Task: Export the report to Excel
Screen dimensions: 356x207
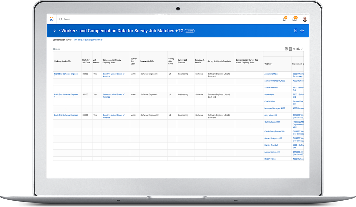Action: 295,30
